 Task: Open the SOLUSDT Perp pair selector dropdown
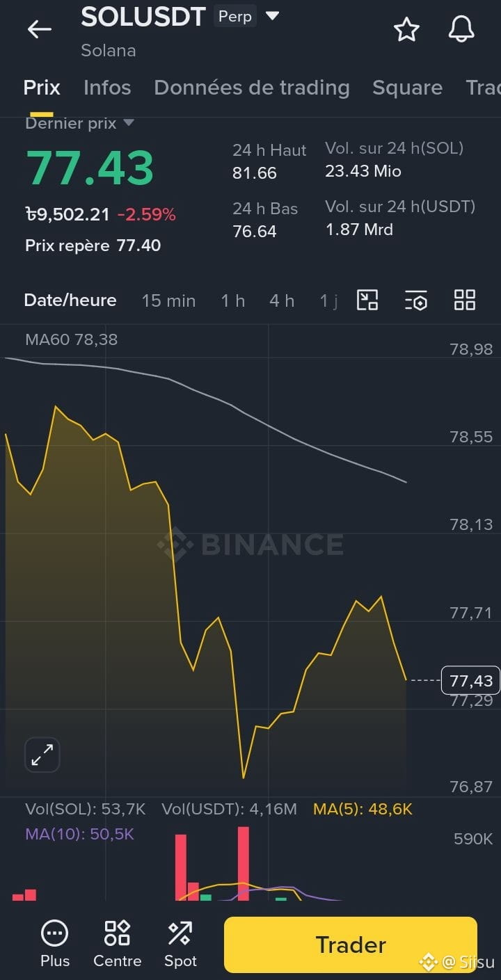point(273,15)
